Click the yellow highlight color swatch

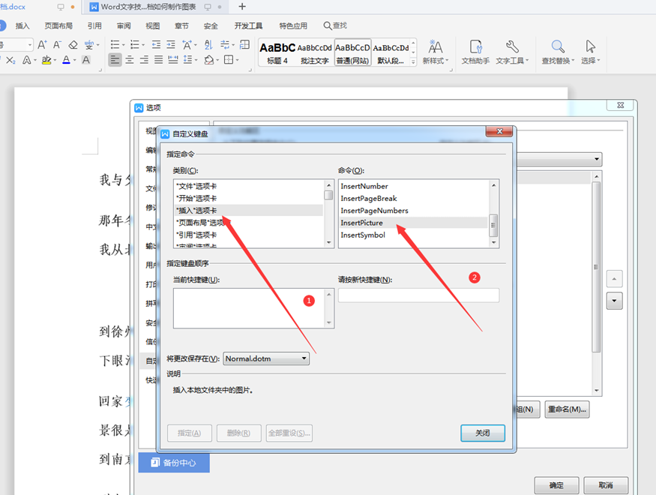pyautogui.click(x=47, y=61)
